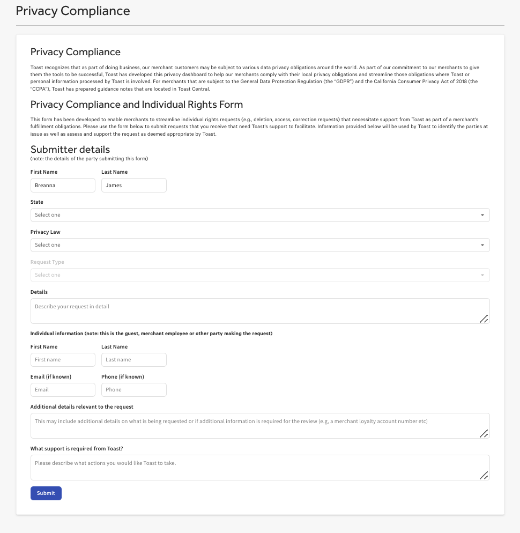520x533 pixels.
Task: Click into the submitter Last Name field
Action: click(x=133, y=184)
